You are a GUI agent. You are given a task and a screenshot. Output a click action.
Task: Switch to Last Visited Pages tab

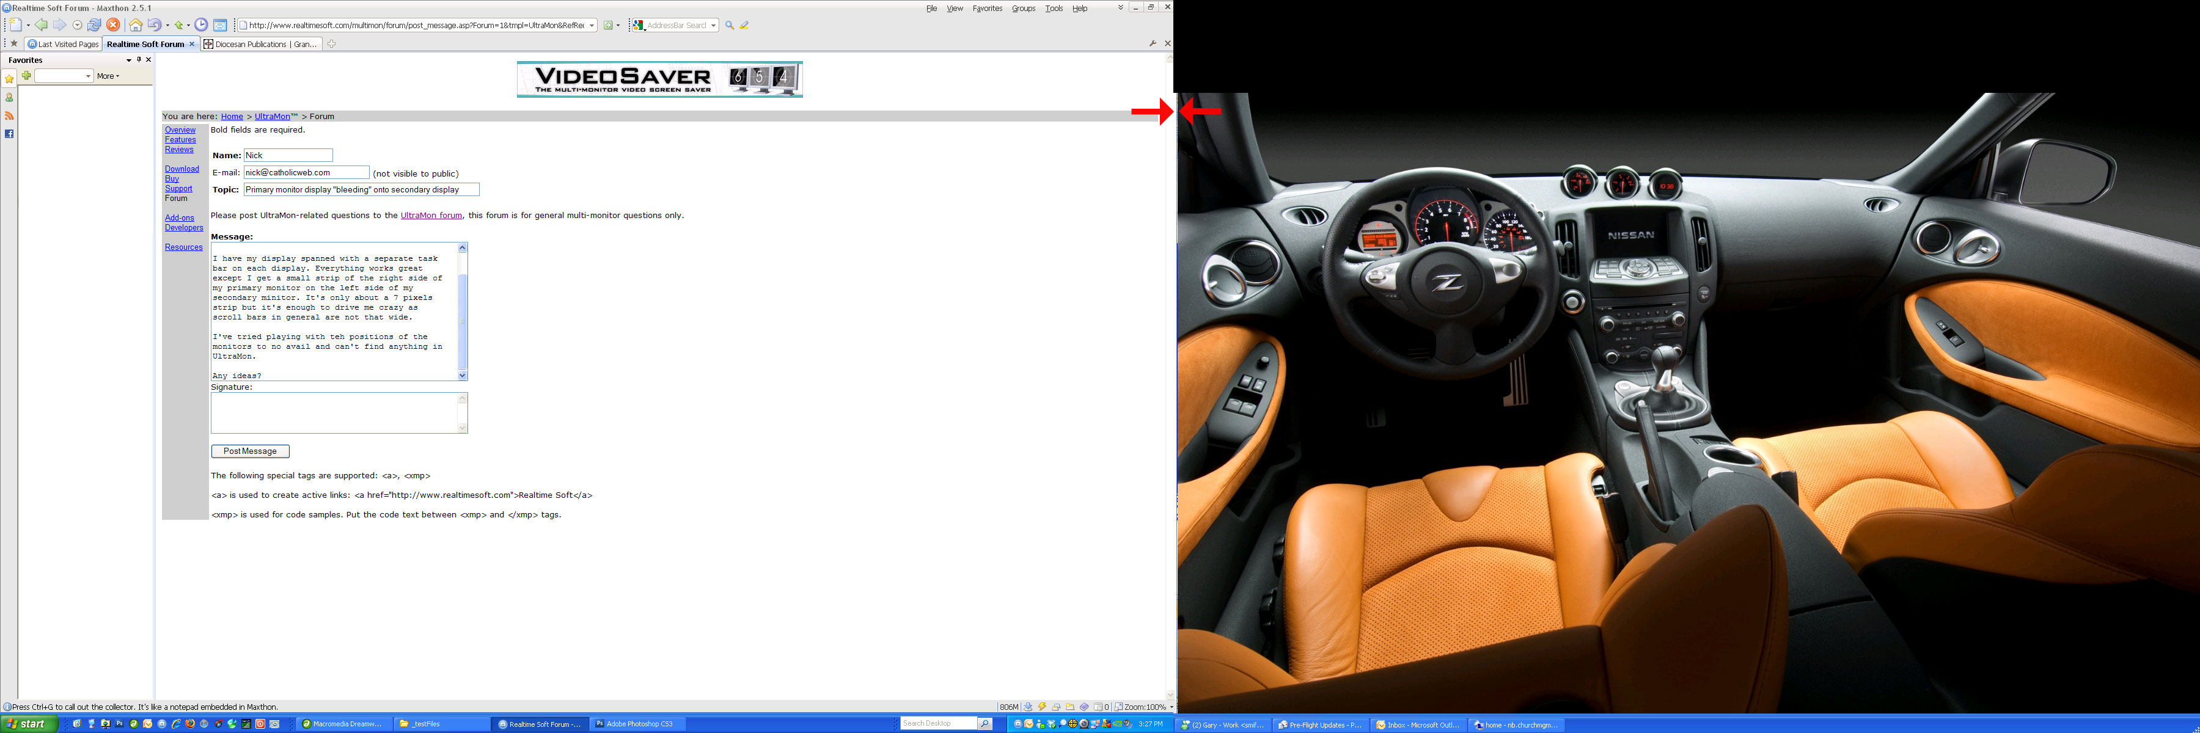(x=63, y=43)
